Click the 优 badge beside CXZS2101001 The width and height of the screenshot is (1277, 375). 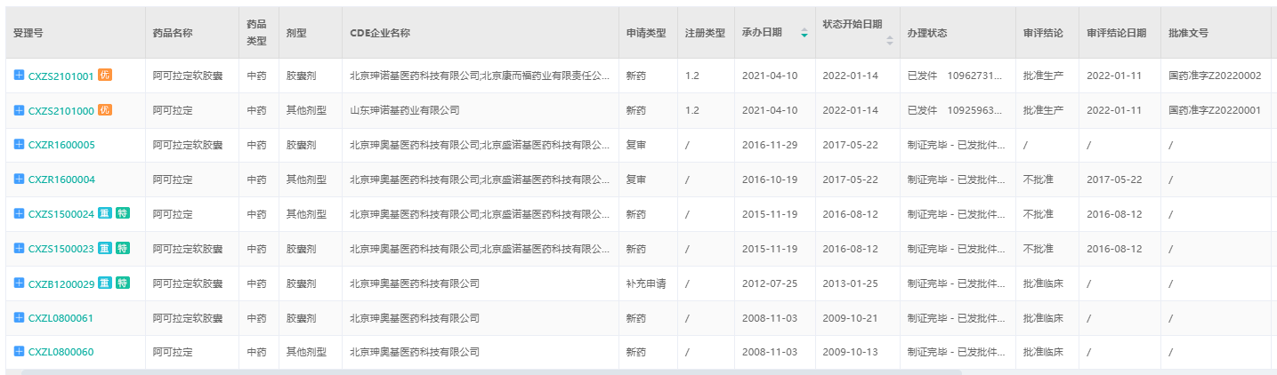coord(104,76)
